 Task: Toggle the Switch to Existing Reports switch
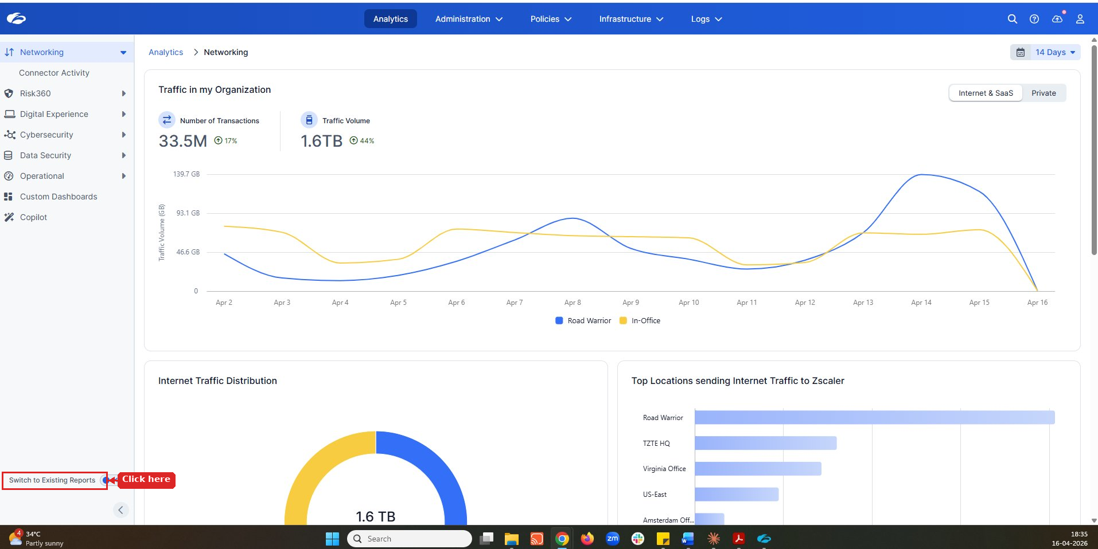click(x=105, y=480)
